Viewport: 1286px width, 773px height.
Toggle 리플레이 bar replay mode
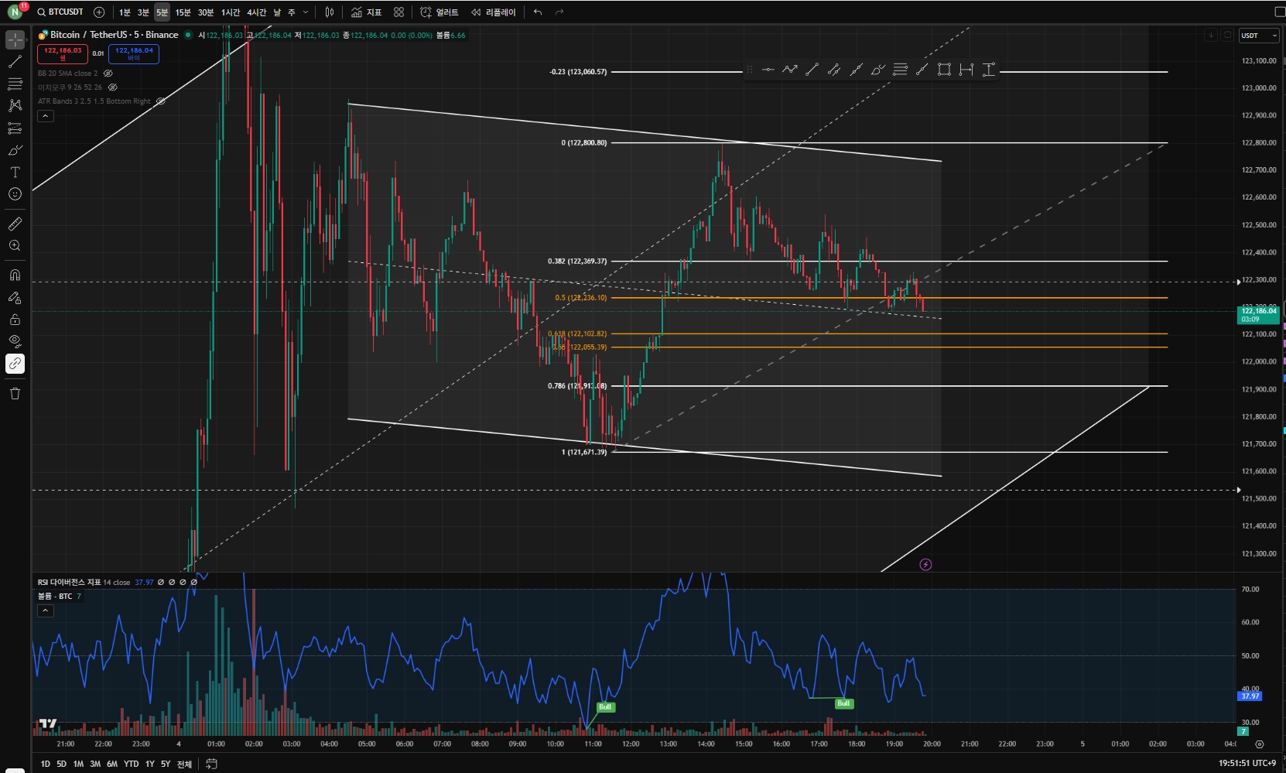click(x=493, y=12)
